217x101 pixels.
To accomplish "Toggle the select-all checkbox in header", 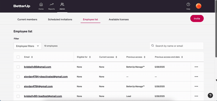I will (18, 57).
